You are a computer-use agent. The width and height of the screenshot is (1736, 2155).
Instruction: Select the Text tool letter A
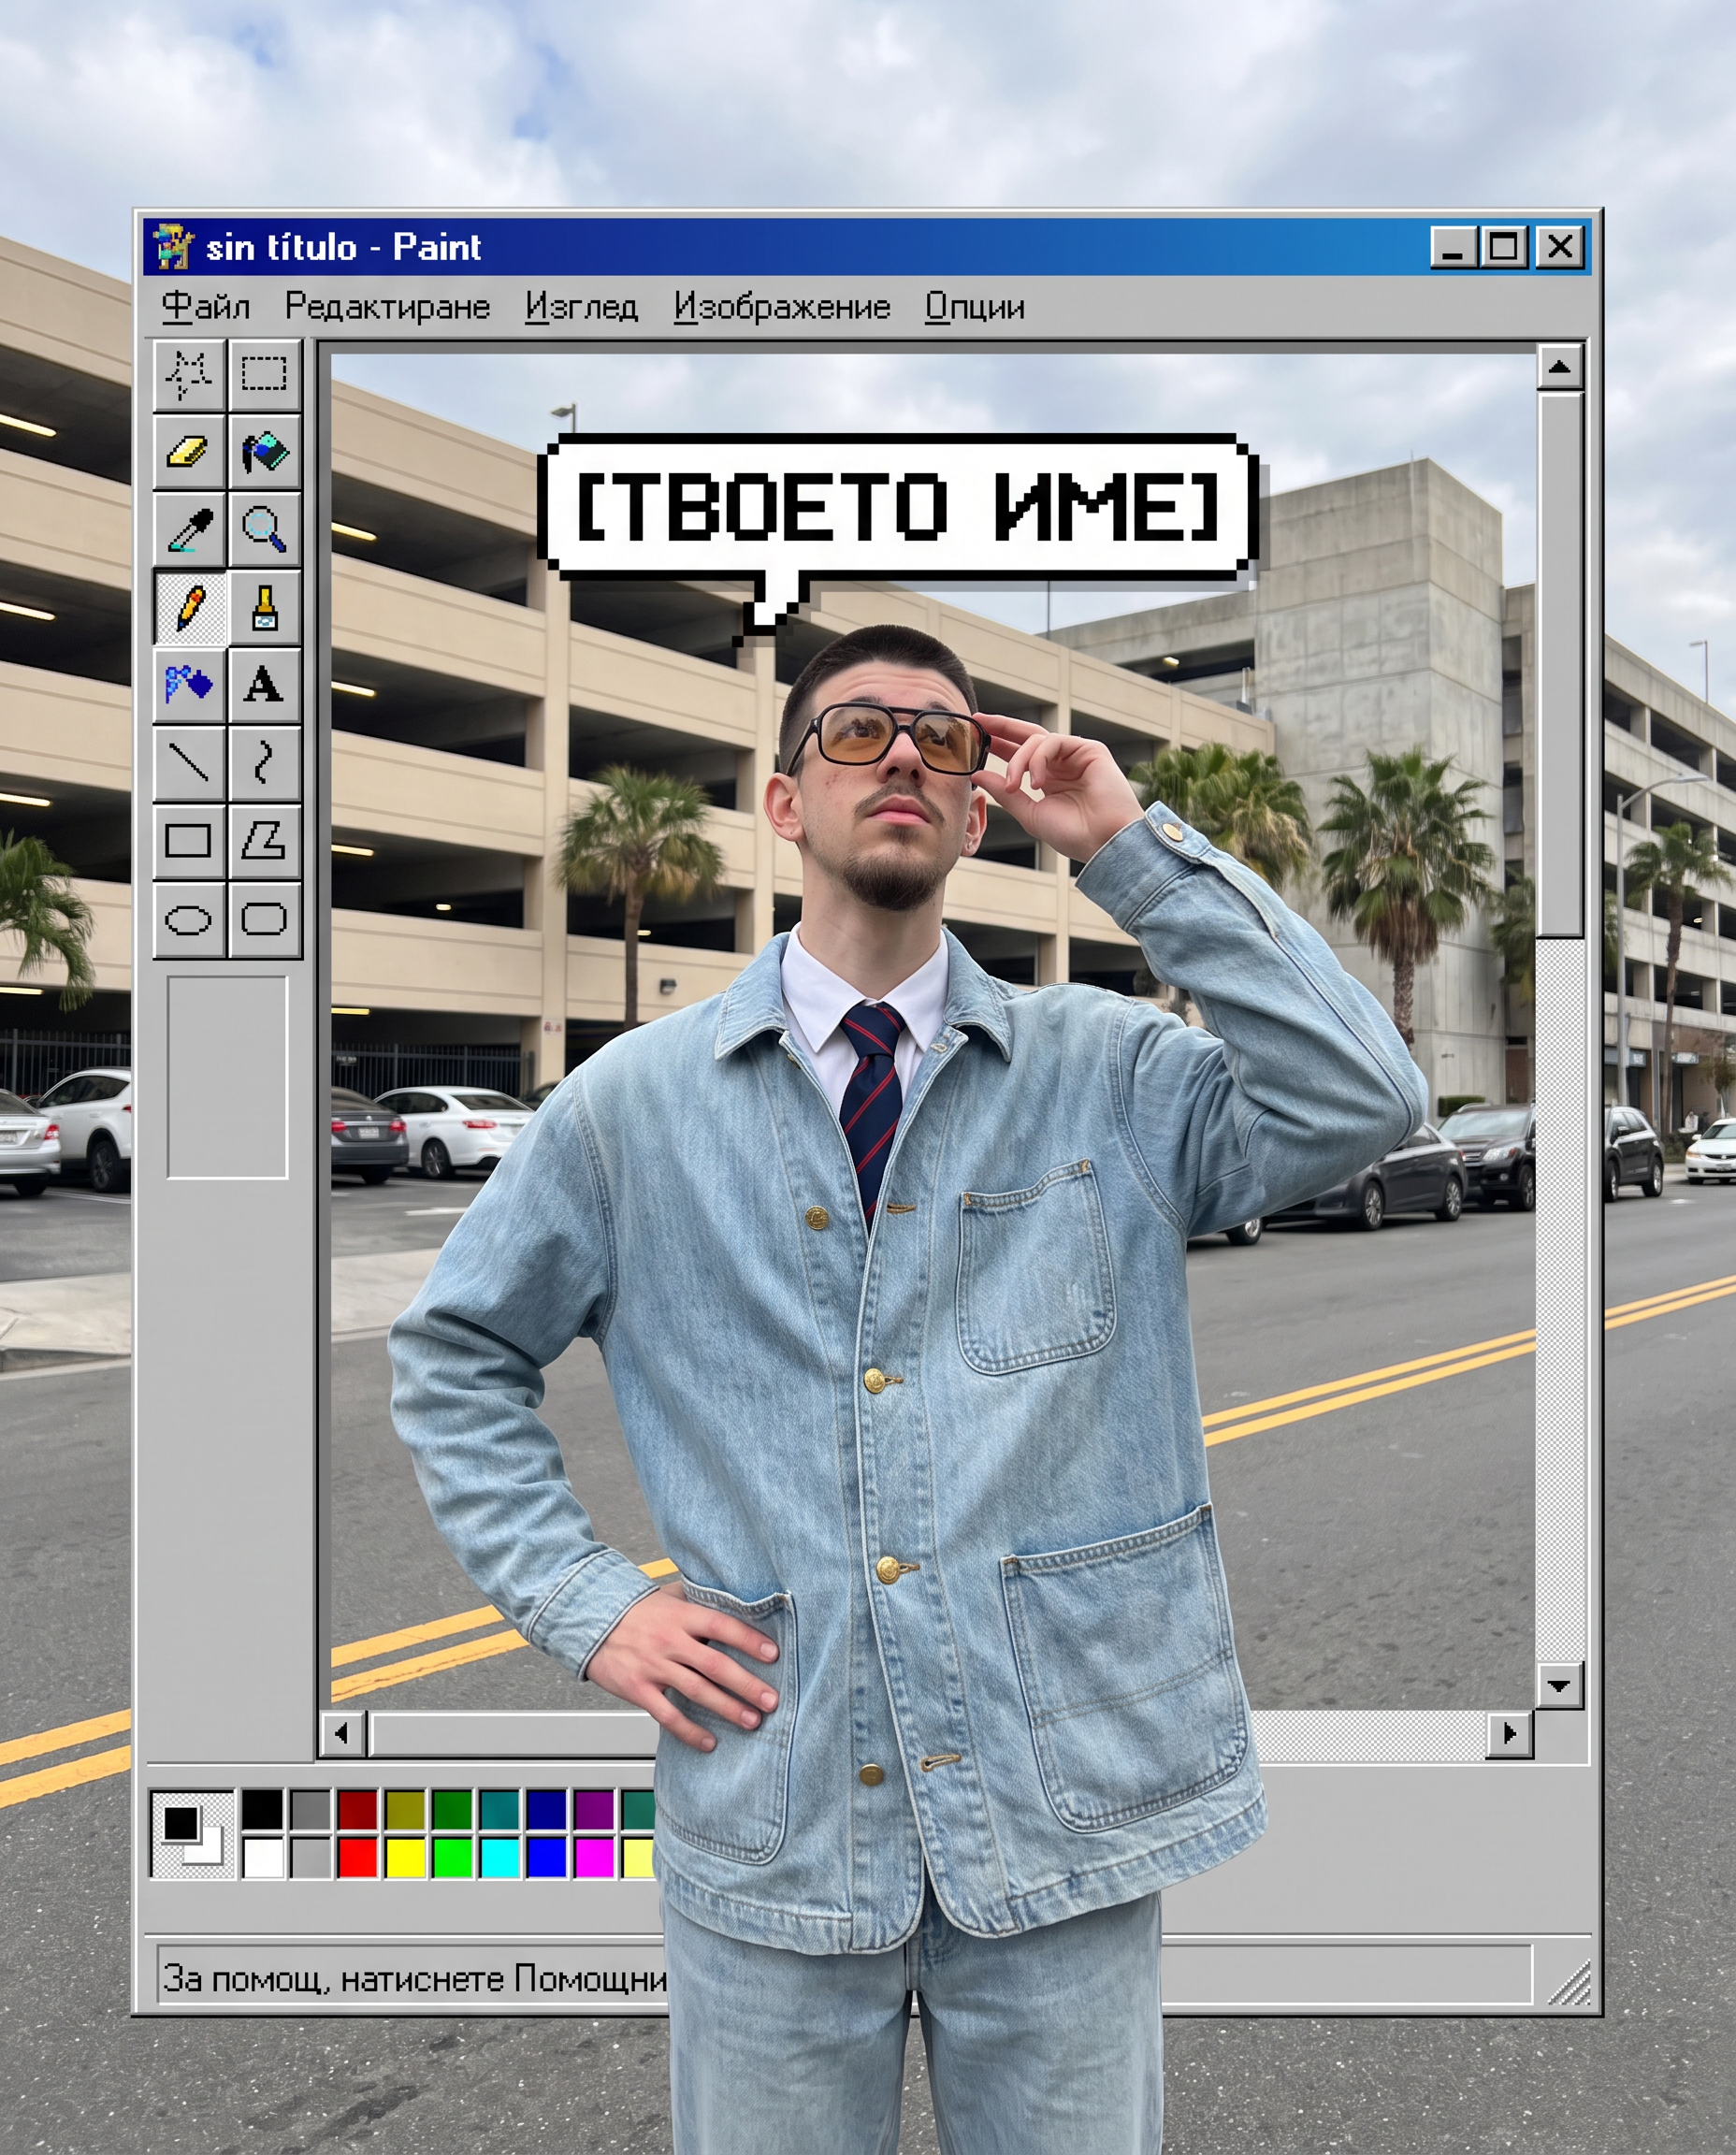(265, 685)
